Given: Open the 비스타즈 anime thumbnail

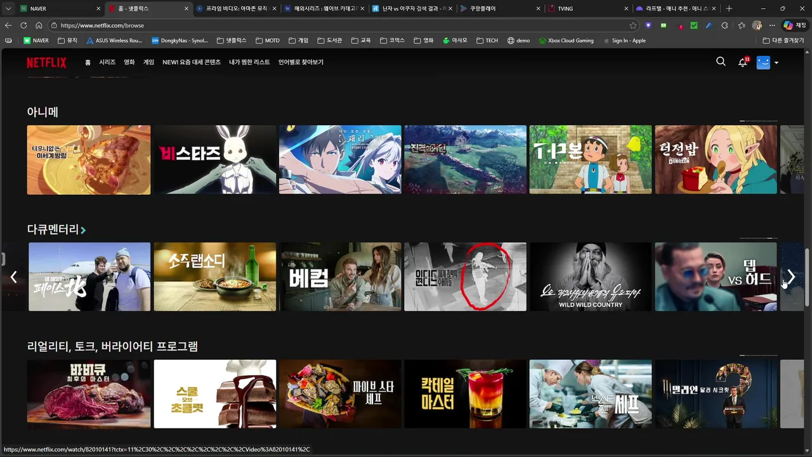Looking at the screenshot, I should [x=215, y=159].
